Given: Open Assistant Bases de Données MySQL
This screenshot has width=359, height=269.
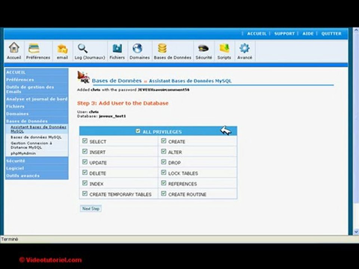Looking at the screenshot, I should coord(38,129).
